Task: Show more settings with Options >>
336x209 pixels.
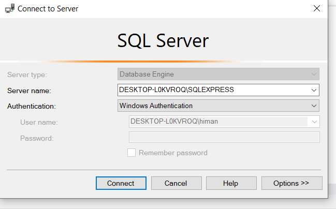Action: (x=291, y=183)
